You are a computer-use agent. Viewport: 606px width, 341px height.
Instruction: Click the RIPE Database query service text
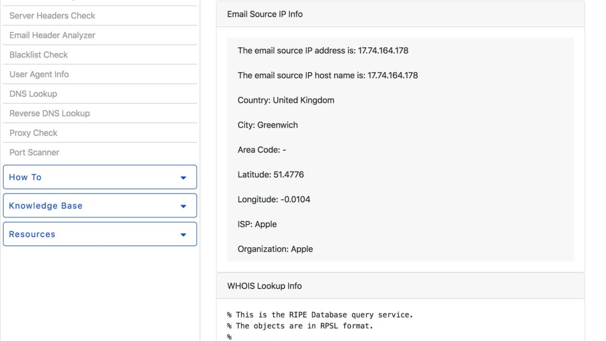point(320,315)
